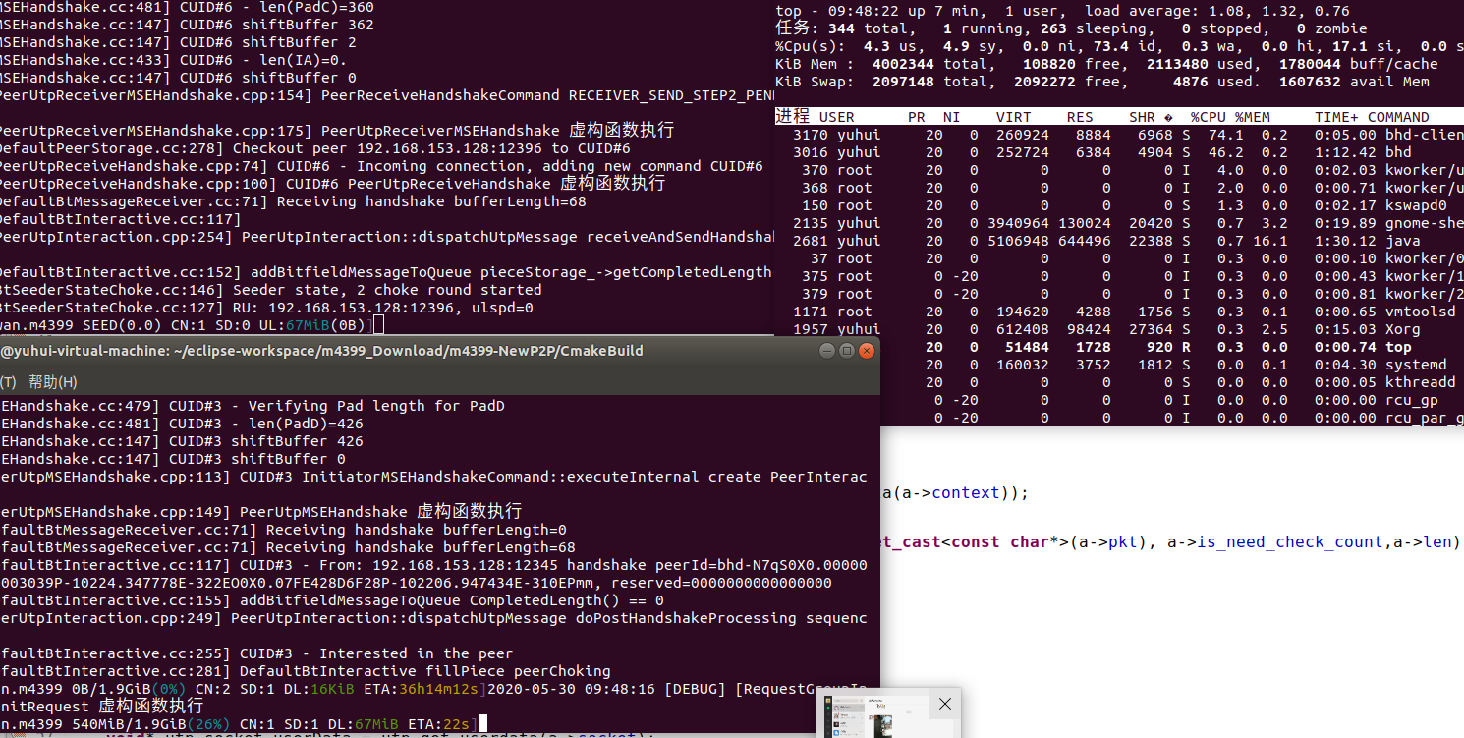Viewport: 1464px width, 738px height.
Task: Select the rcu_gp process row
Action: 1171,400
